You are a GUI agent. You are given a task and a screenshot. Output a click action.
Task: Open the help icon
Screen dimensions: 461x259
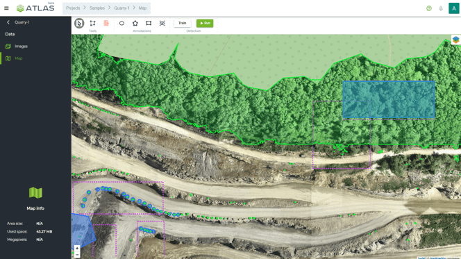tap(429, 8)
